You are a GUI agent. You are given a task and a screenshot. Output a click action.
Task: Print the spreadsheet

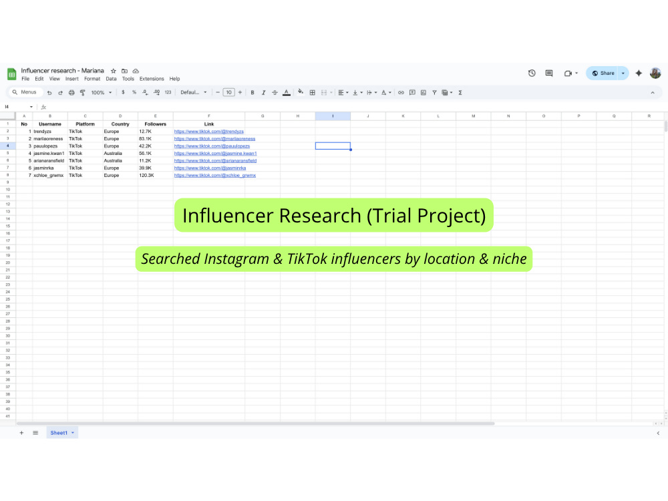pos(71,92)
